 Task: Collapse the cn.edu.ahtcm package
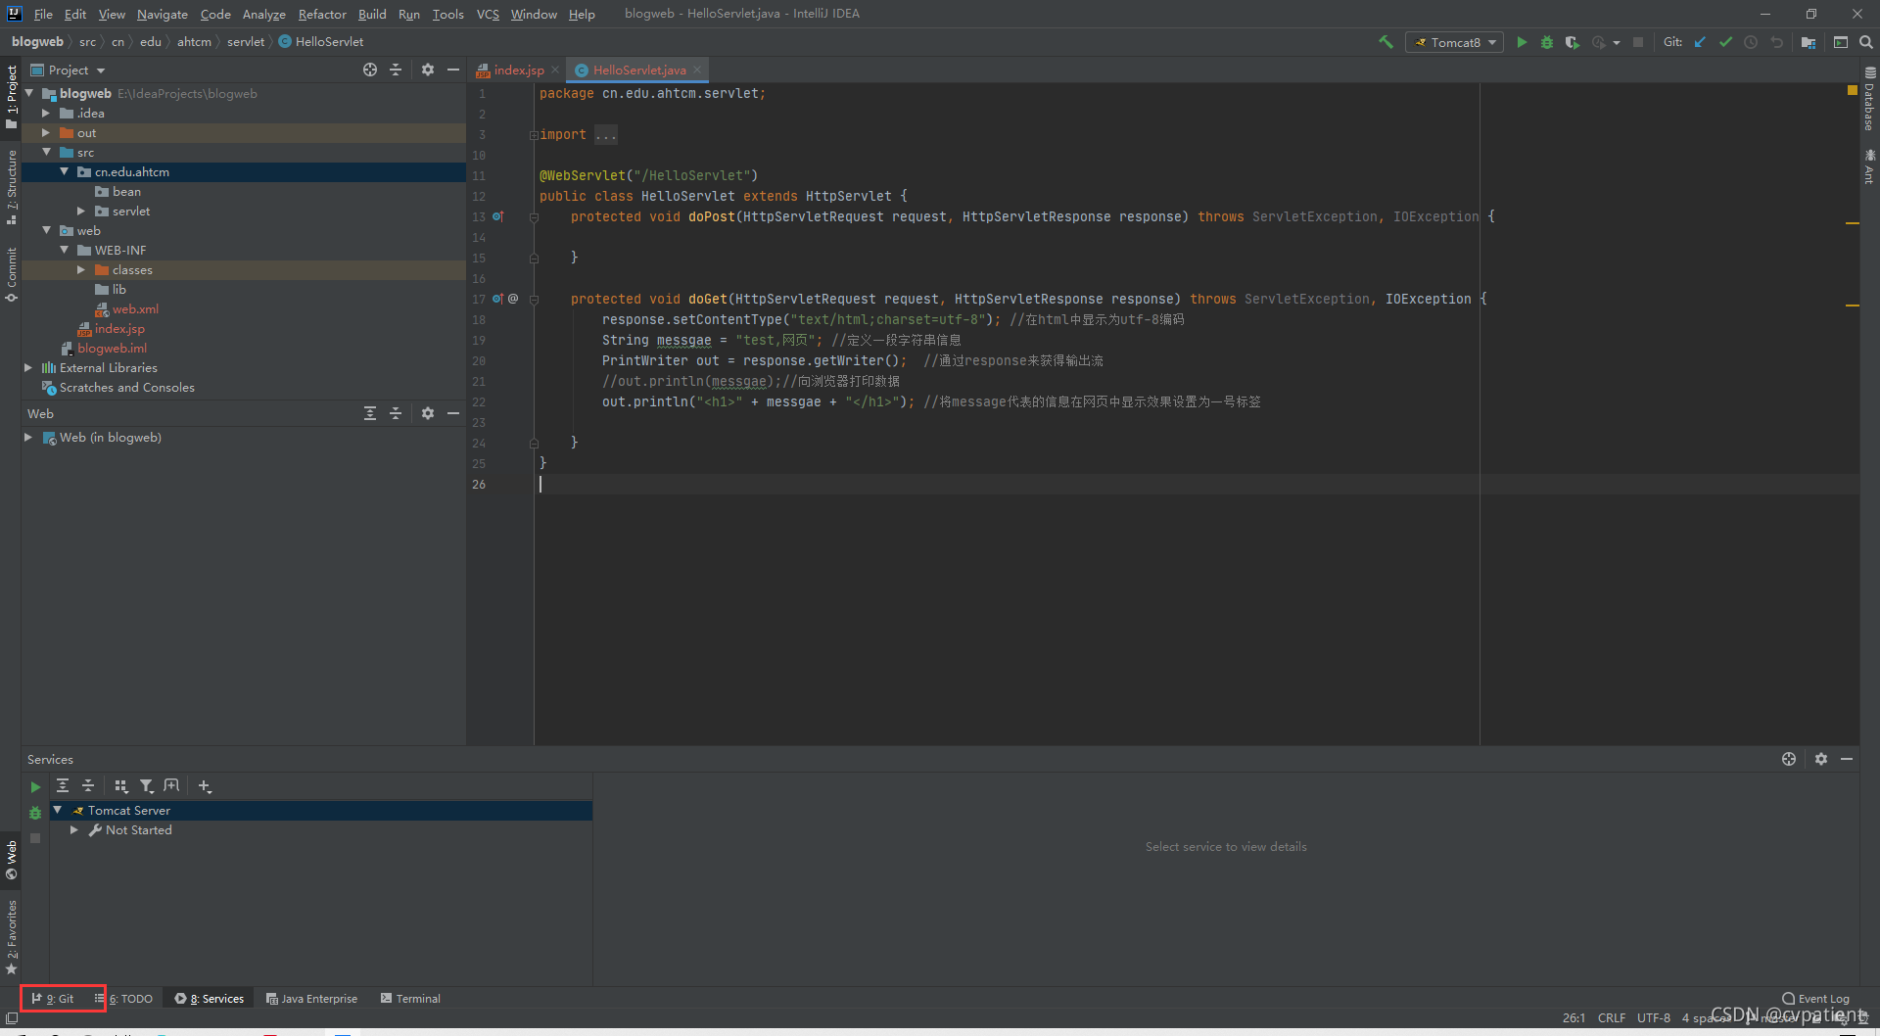65,171
